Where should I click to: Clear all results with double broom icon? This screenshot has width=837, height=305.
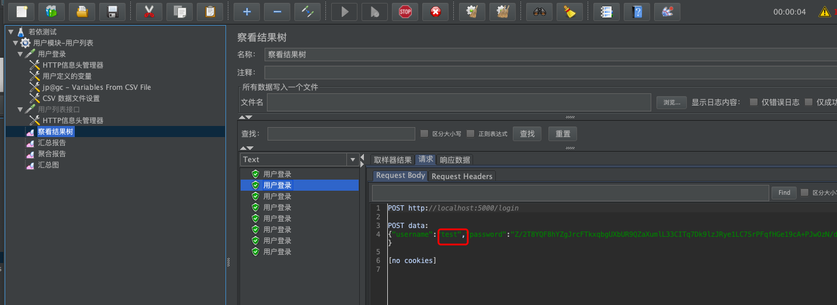tap(503, 11)
